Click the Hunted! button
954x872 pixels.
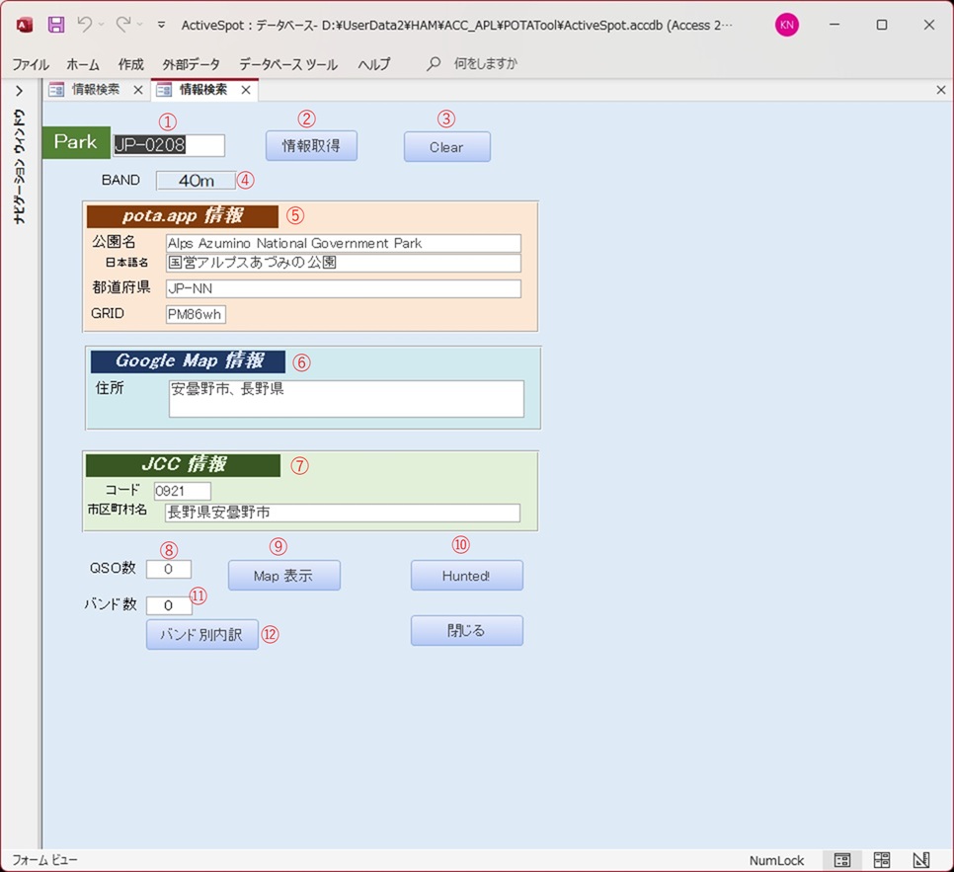coord(466,576)
